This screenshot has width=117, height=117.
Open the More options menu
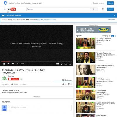coord(23,84)
